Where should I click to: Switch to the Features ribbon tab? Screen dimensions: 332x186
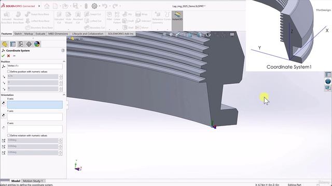tap(7, 34)
